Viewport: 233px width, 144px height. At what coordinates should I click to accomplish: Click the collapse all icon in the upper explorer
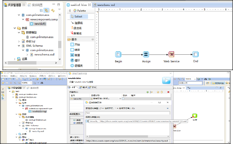point(41,10)
